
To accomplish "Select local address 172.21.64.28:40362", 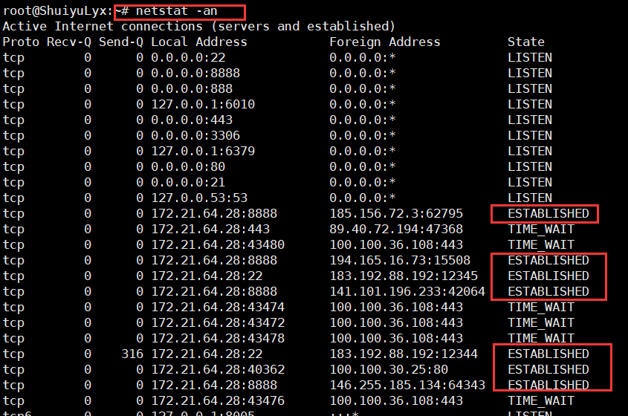I will click(x=218, y=370).
